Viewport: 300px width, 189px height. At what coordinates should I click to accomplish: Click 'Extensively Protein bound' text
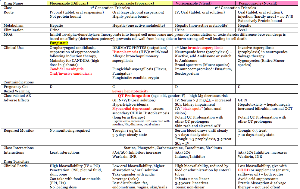click(260, 21)
